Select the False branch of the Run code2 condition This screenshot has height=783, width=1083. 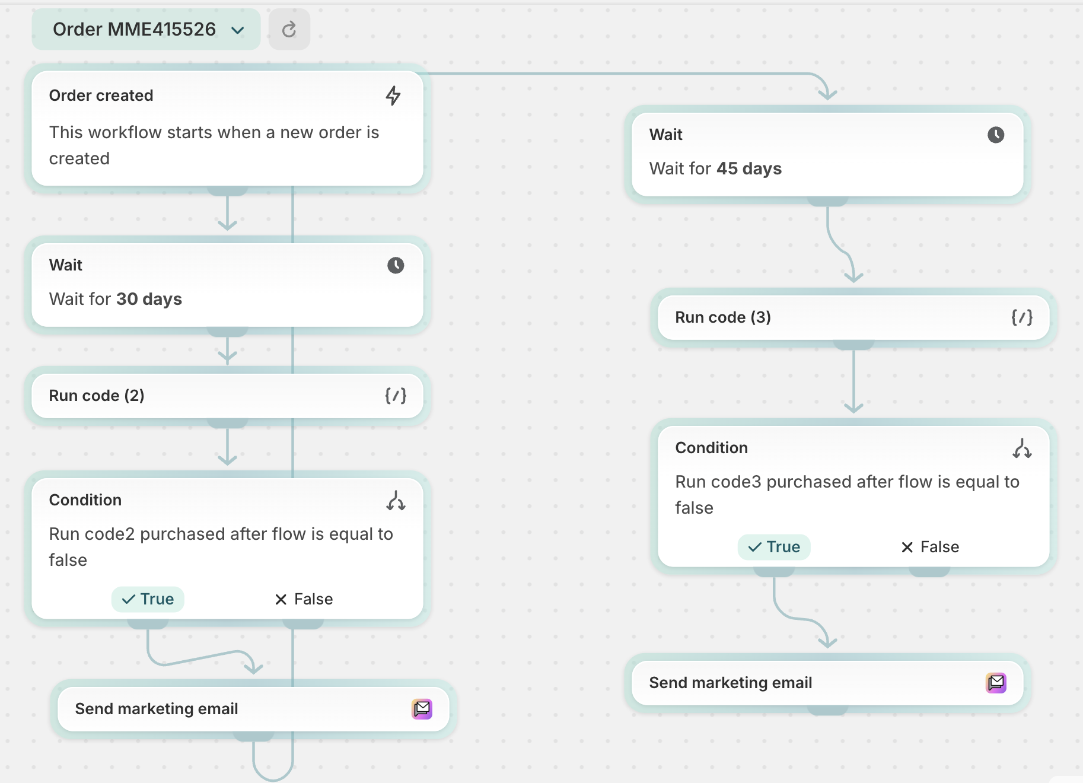[303, 599]
